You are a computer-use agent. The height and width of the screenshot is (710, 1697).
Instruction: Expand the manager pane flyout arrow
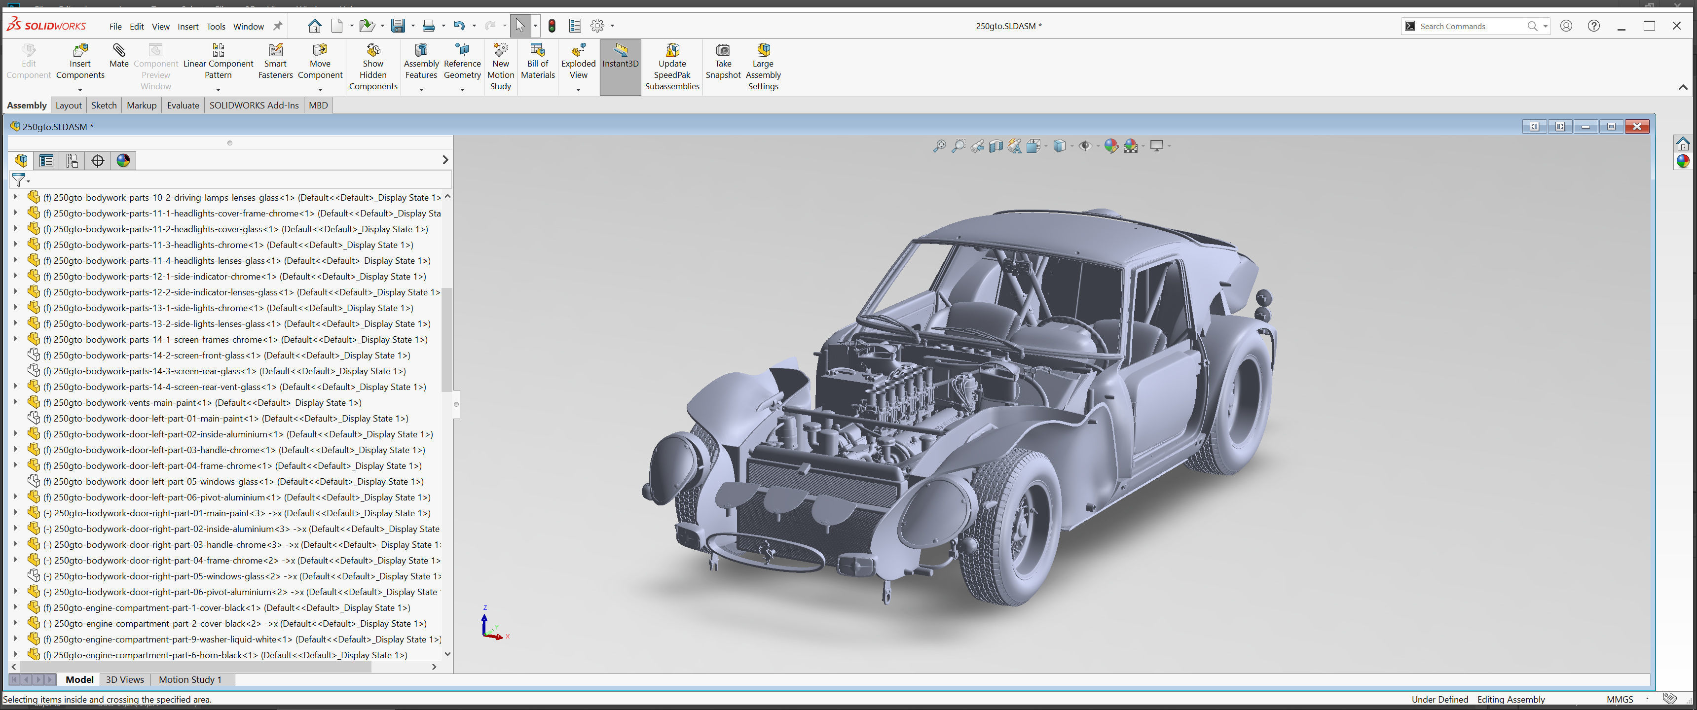tap(445, 160)
